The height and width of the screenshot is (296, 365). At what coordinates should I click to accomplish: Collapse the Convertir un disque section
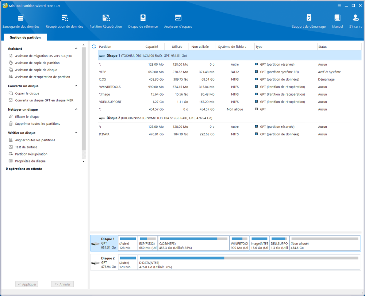tap(76, 86)
